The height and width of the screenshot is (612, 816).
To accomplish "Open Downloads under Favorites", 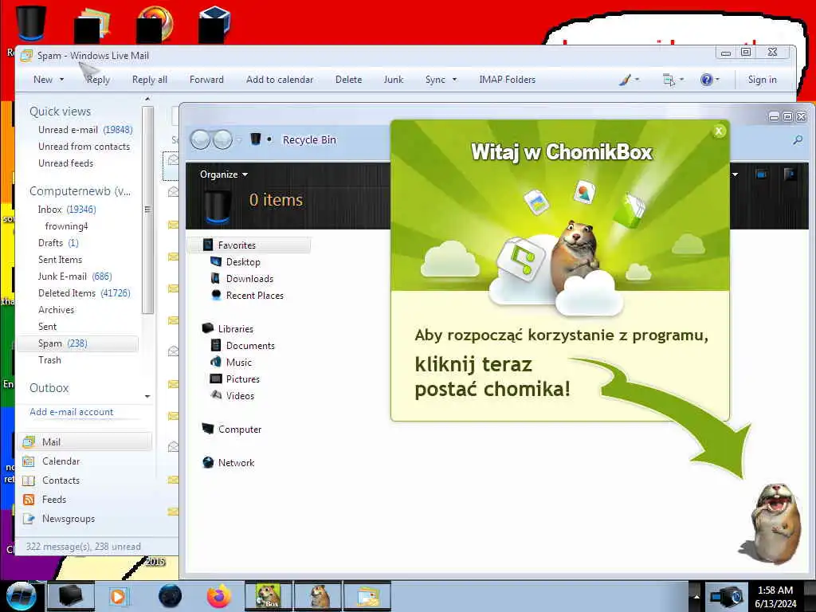I will 249,278.
